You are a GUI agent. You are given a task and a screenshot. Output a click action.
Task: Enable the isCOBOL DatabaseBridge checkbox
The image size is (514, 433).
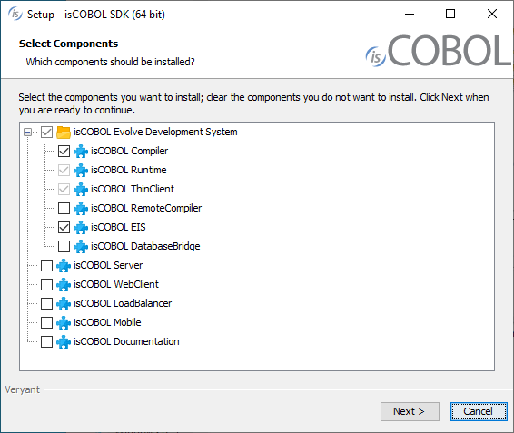(64, 247)
